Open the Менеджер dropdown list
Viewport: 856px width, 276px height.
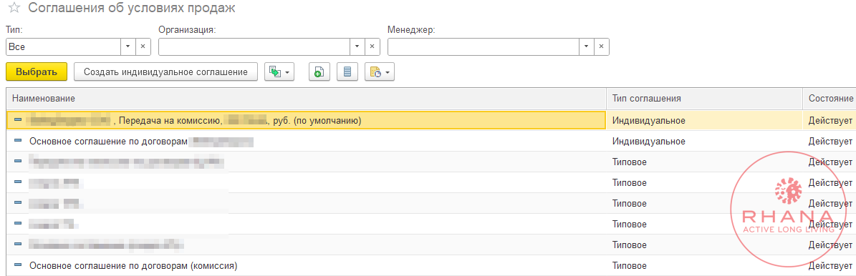click(x=587, y=47)
